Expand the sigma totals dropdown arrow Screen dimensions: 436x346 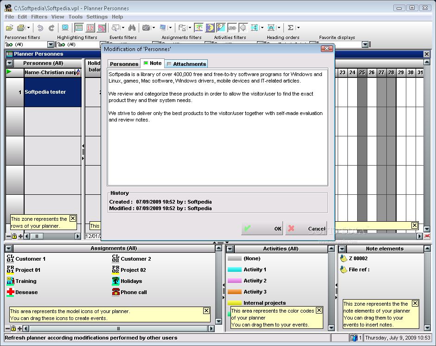298,27
